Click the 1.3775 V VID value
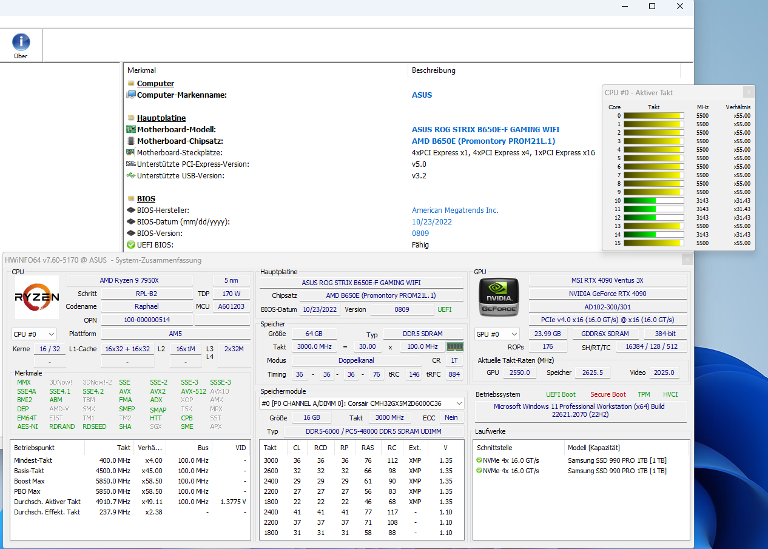The height and width of the screenshot is (549, 768). (234, 502)
